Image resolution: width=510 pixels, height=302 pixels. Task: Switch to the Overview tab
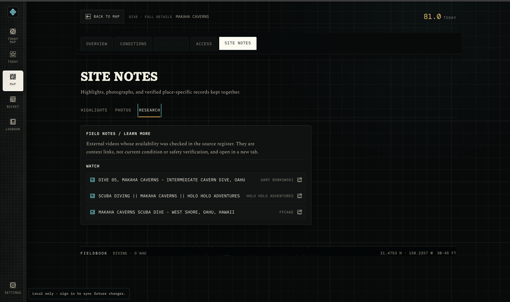point(97,44)
